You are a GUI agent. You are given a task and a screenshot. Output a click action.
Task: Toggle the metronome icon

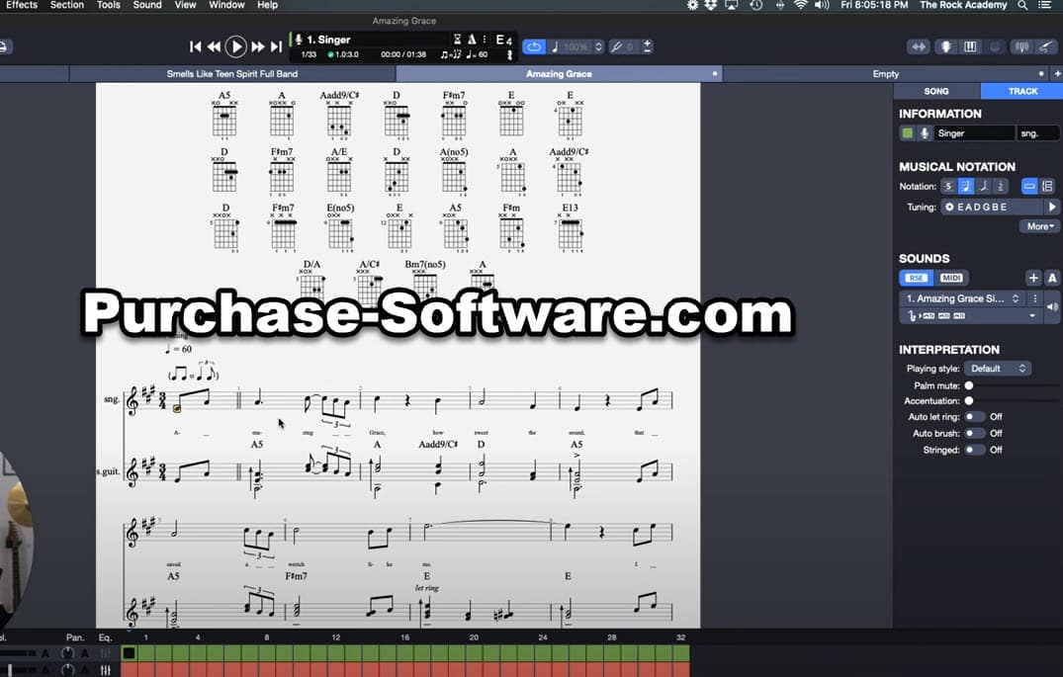click(472, 40)
